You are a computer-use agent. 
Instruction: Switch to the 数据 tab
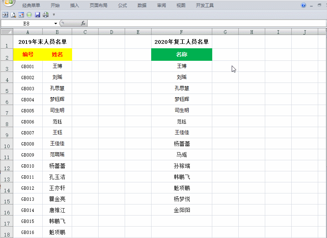pos(142,6)
